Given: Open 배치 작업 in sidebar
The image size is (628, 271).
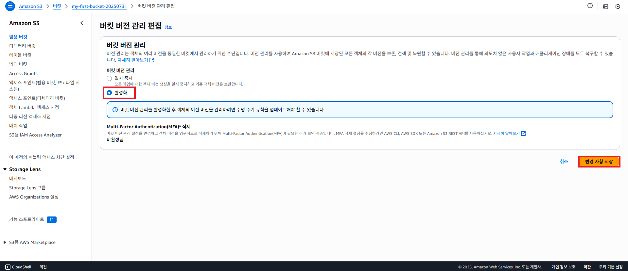Looking at the screenshot, I should (18, 125).
